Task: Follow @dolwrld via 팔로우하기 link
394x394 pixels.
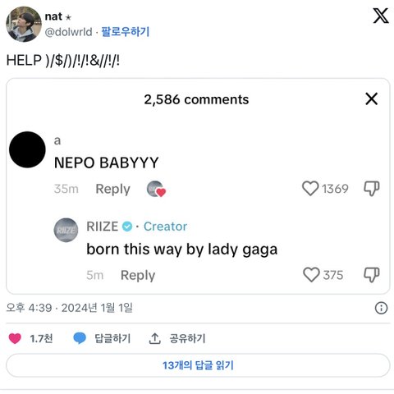Action: coord(126,32)
